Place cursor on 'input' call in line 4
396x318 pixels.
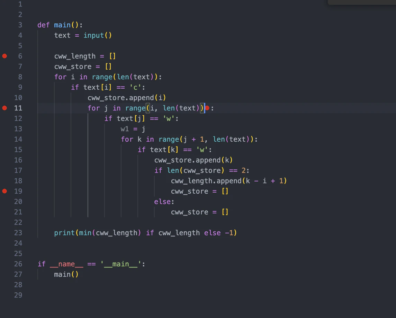tap(94, 35)
